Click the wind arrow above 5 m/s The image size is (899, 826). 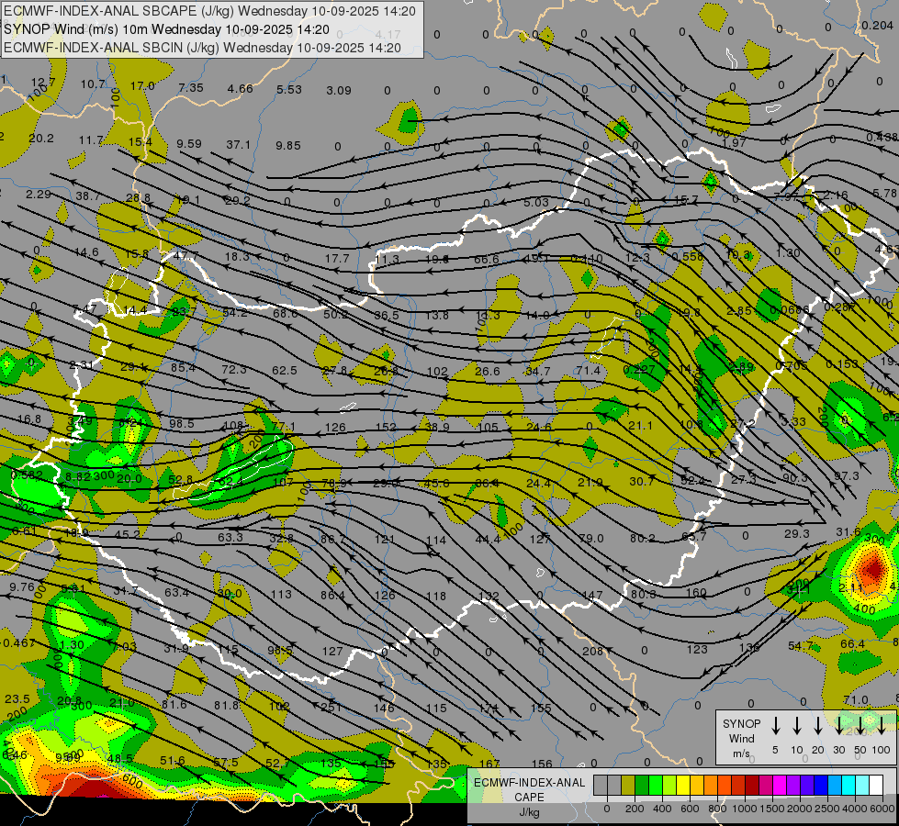point(775,725)
